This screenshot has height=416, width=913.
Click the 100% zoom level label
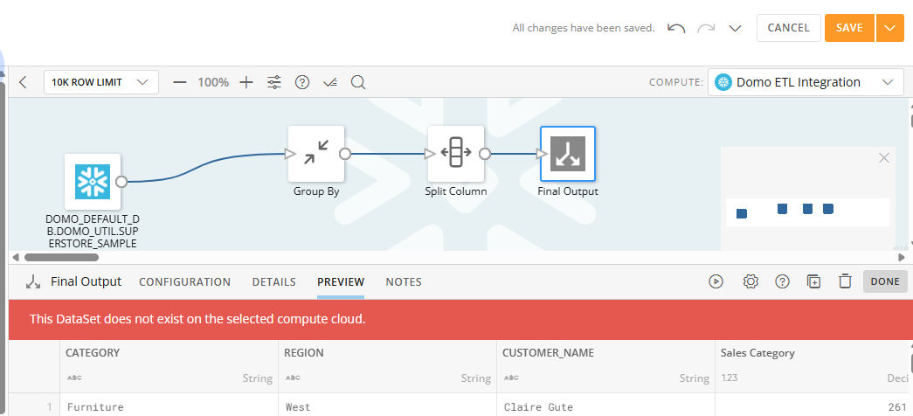coord(213,82)
